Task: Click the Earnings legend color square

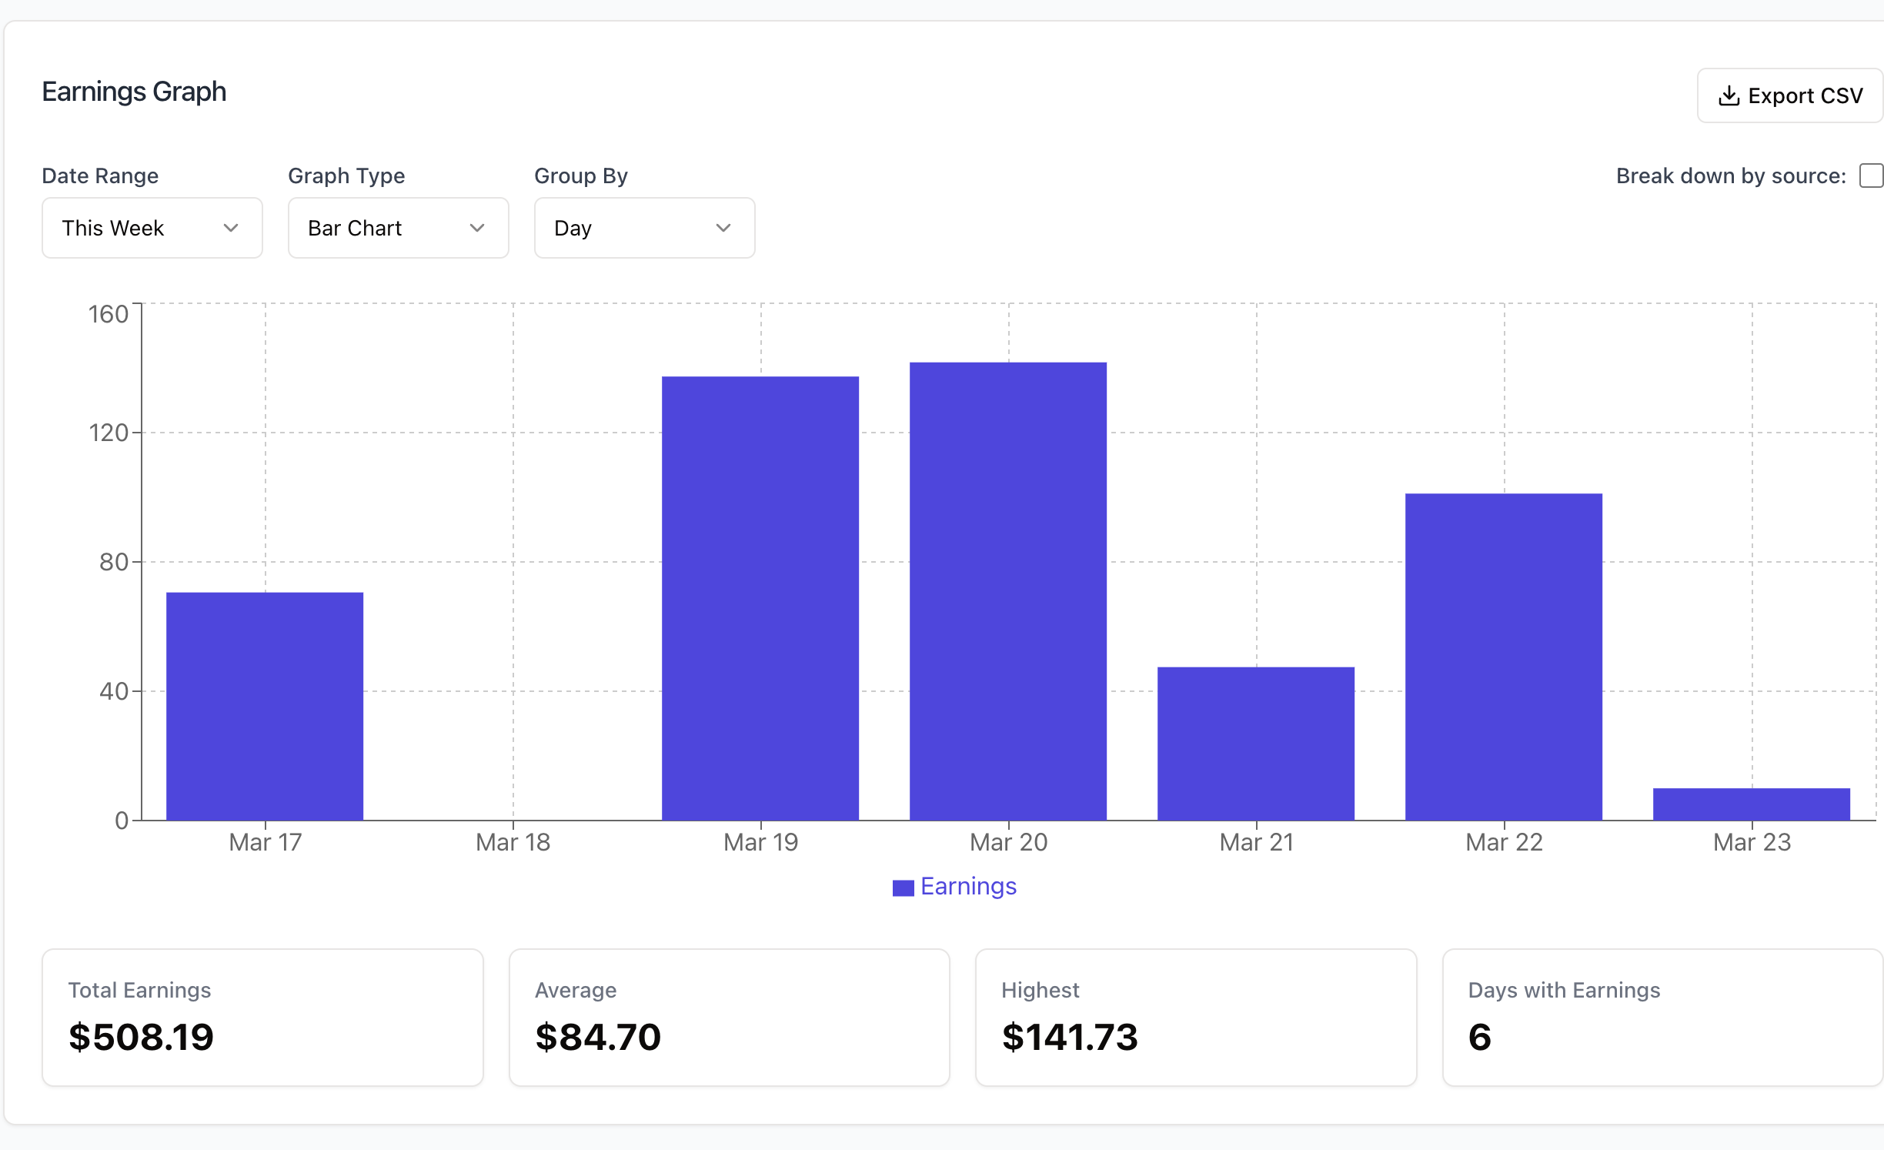Action: pos(903,888)
